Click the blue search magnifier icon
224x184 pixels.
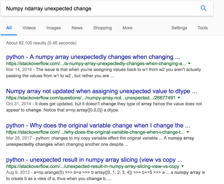click(x=203, y=8)
